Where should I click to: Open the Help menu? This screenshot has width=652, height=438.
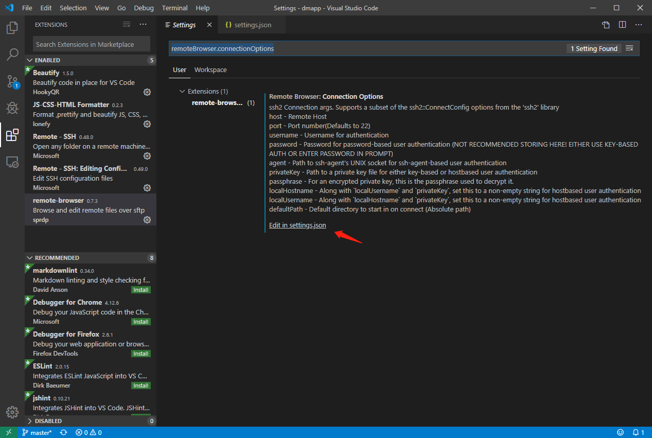(203, 8)
